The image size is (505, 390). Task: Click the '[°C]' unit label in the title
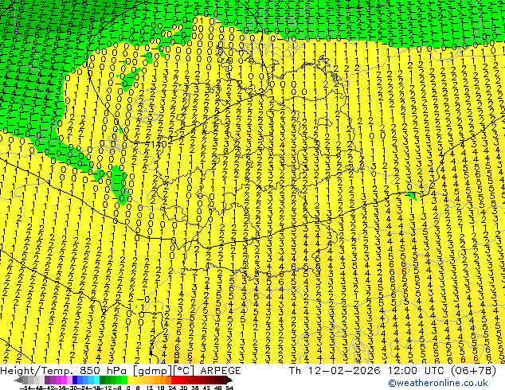(184, 371)
